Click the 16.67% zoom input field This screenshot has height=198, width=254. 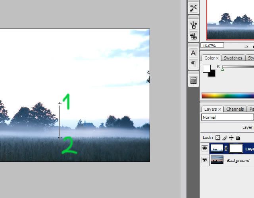click(212, 46)
